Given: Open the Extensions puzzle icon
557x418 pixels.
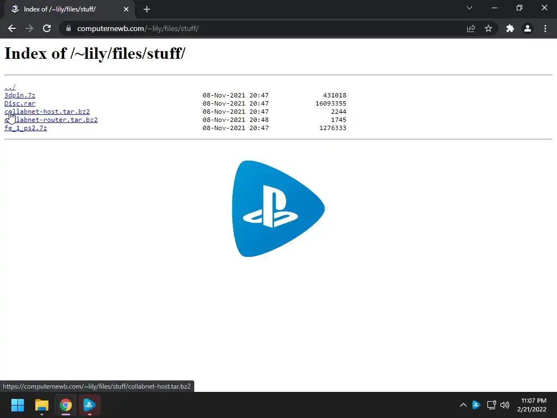Looking at the screenshot, I should (x=510, y=28).
